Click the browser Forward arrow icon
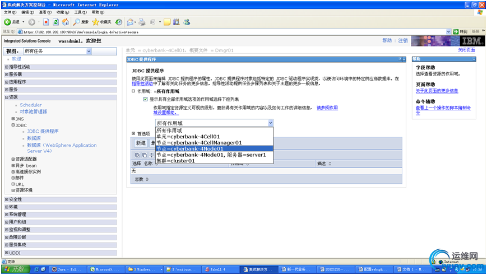487x275 pixels. (32, 22)
